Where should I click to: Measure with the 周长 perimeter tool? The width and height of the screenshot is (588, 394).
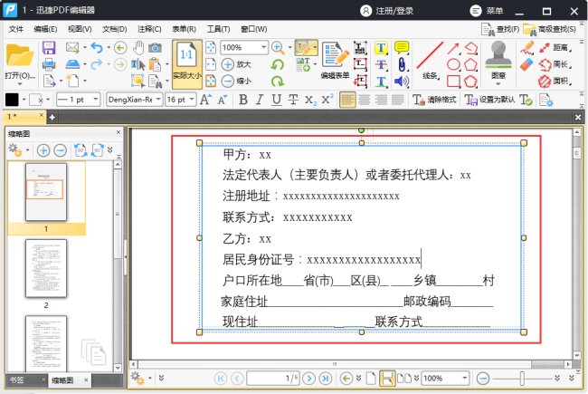(x=555, y=64)
